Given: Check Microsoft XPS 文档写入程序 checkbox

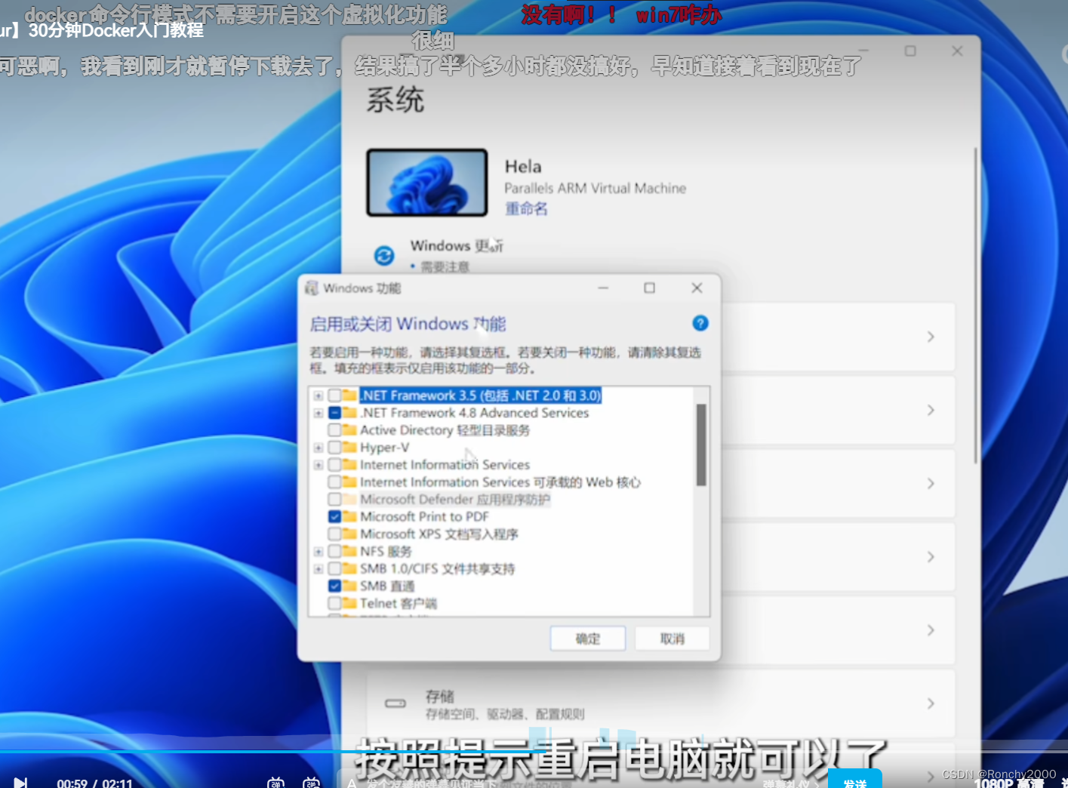Looking at the screenshot, I should coord(334,534).
